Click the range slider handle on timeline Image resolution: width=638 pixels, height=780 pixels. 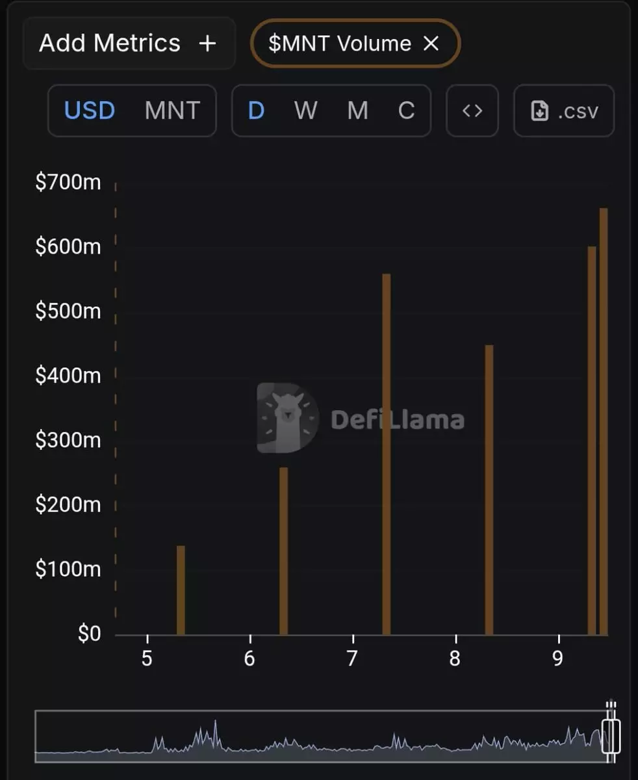pyautogui.click(x=611, y=734)
